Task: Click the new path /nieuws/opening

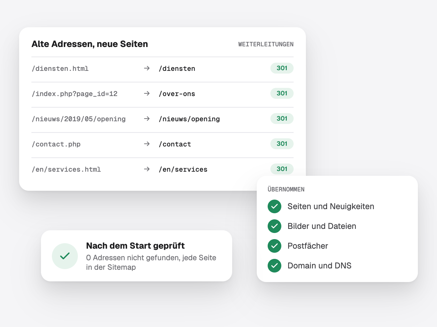Action: point(189,119)
